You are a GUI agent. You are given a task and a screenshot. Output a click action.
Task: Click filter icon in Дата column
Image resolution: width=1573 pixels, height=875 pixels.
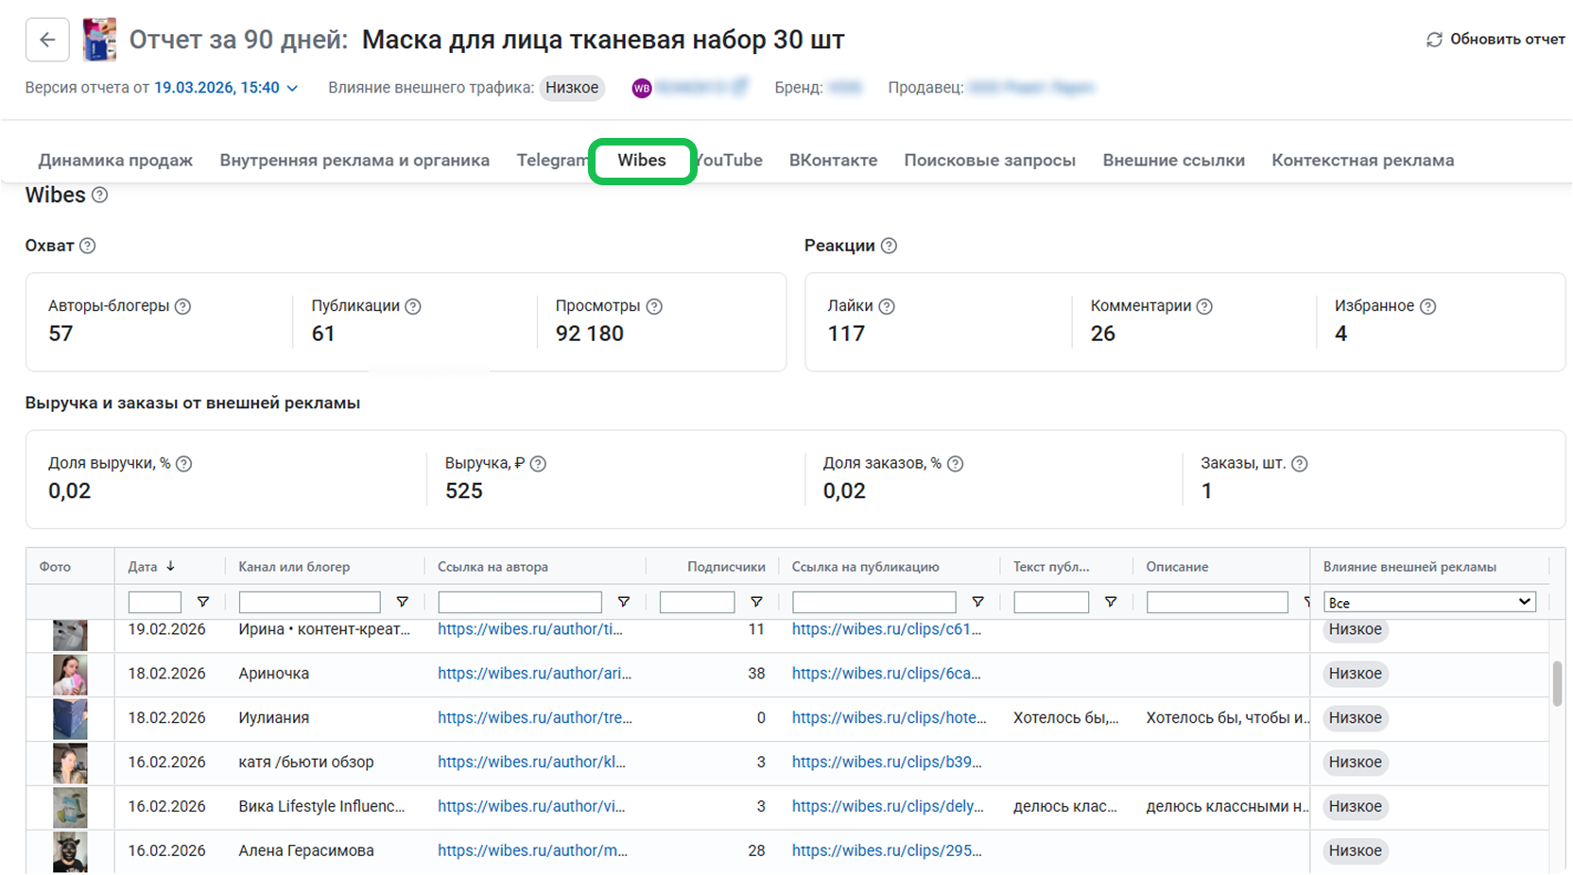tap(202, 602)
